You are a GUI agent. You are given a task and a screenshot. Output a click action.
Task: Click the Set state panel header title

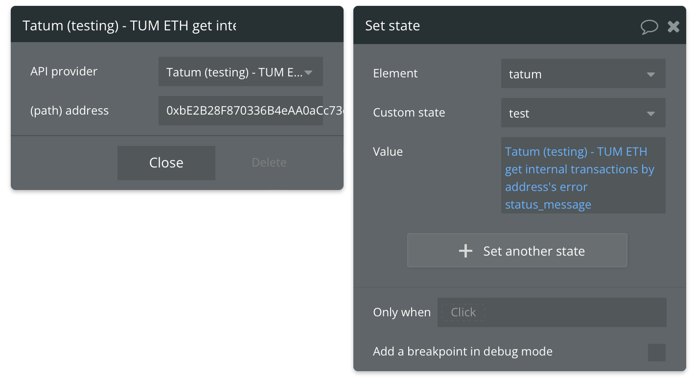click(393, 25)
